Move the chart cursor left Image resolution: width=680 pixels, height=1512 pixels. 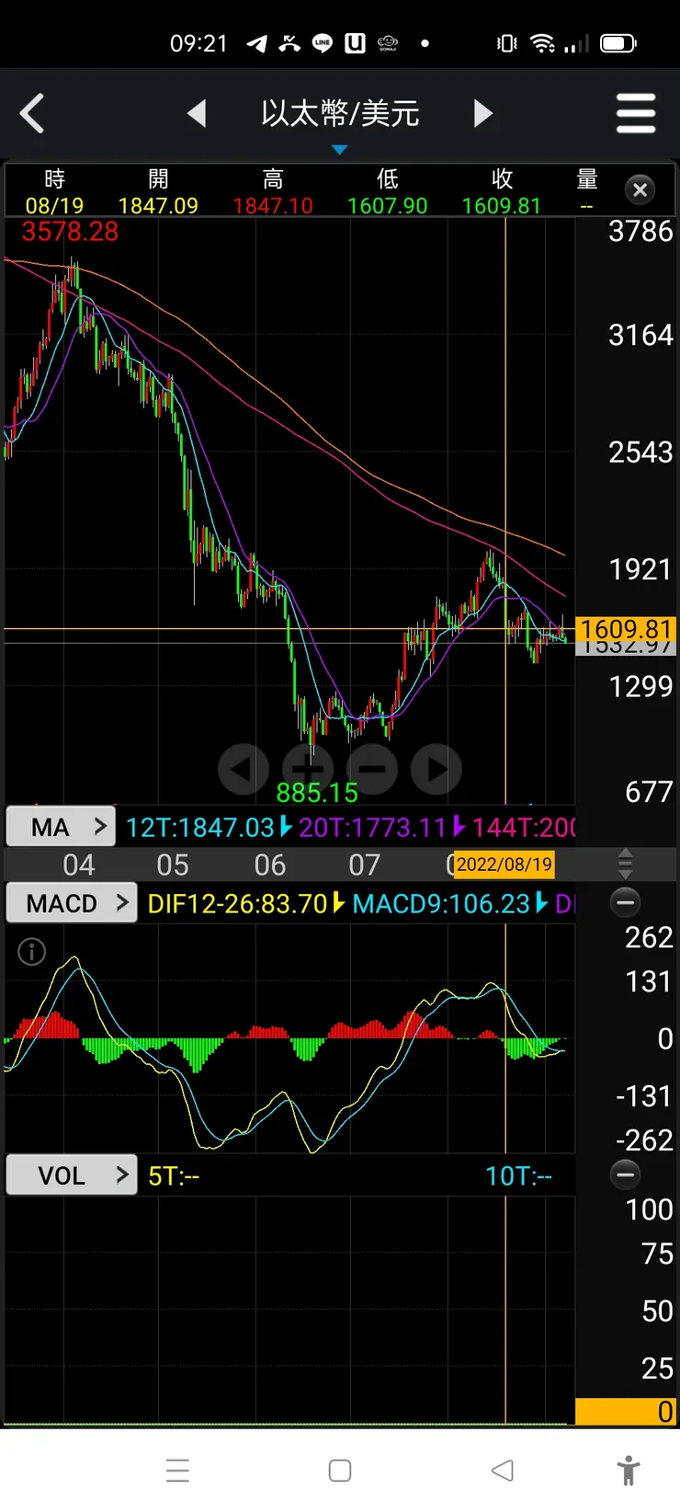(244, 769)
